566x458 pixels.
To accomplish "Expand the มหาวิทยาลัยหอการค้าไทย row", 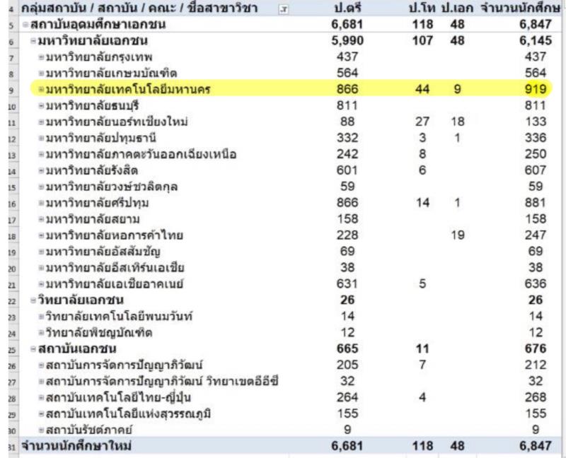I will [41, 236].
